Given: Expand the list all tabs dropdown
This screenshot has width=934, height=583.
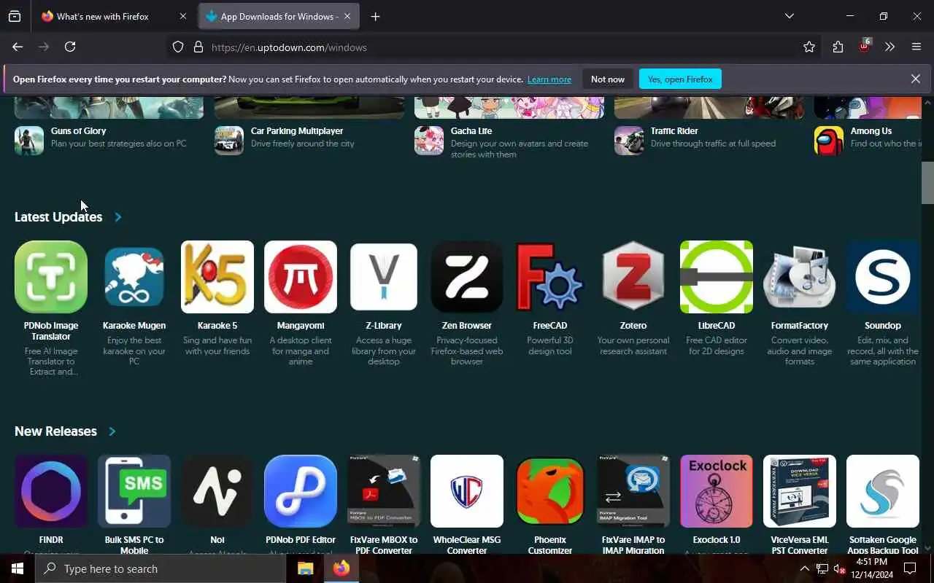Looking at the screenshot, I should tap(790, 16).
